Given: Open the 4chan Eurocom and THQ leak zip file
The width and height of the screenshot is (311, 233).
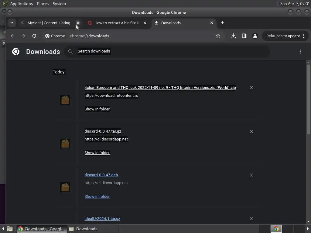Looking at the screenshot, I should point(160,88).
